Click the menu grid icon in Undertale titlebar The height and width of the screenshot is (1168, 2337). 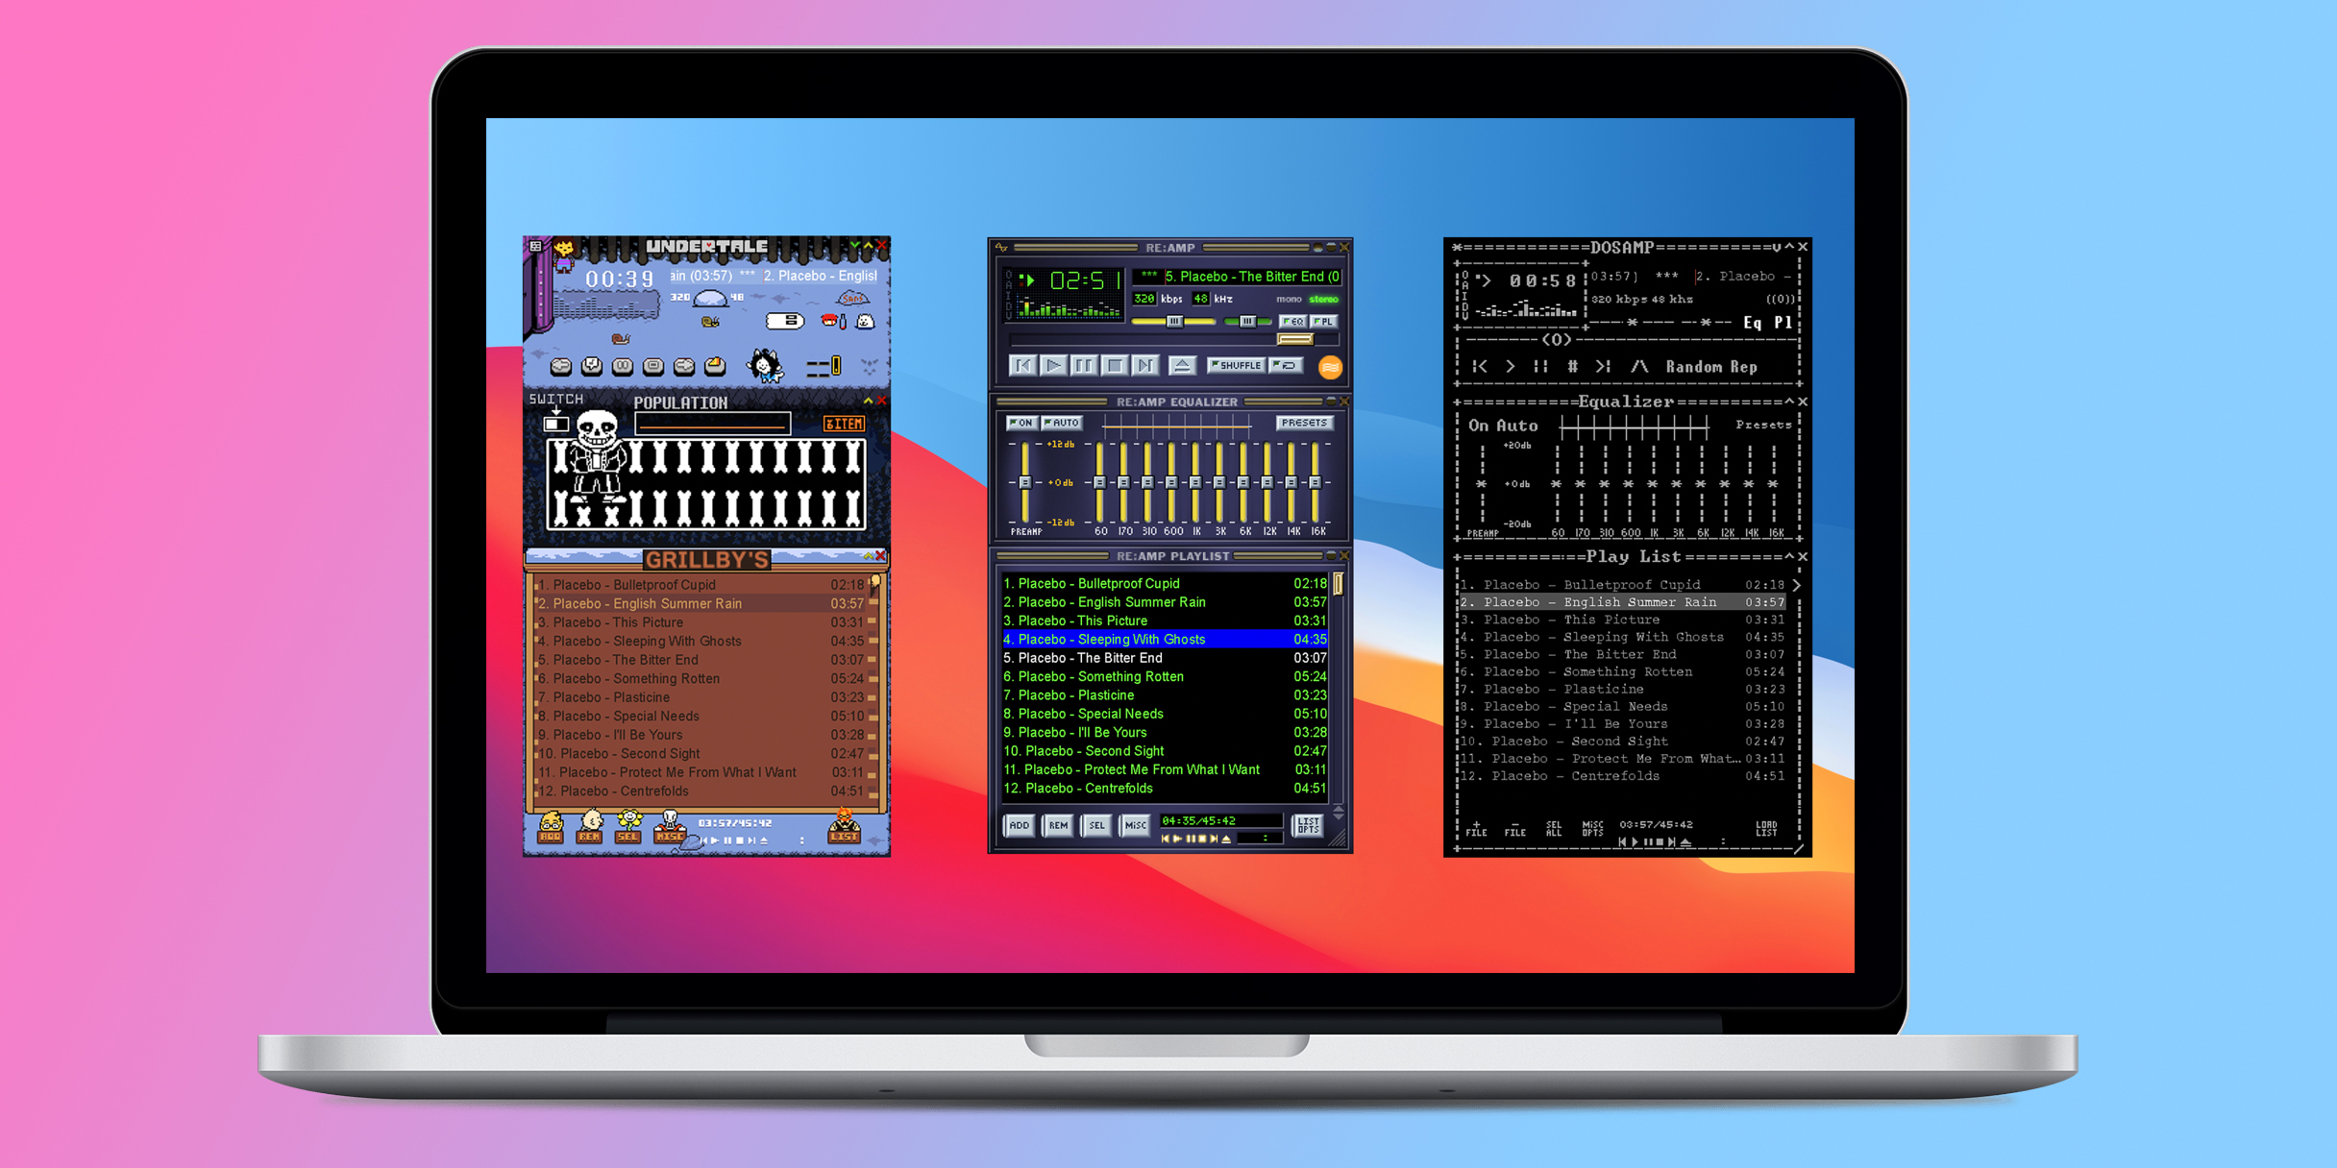pos(536,247)
